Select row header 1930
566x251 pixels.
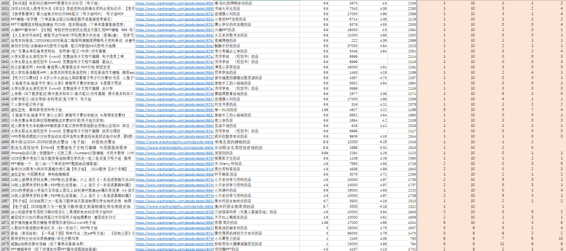pyautogui.click(x=5, y=3)
